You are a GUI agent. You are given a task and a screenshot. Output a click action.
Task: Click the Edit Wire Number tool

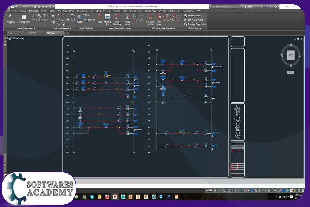(150, 19)
